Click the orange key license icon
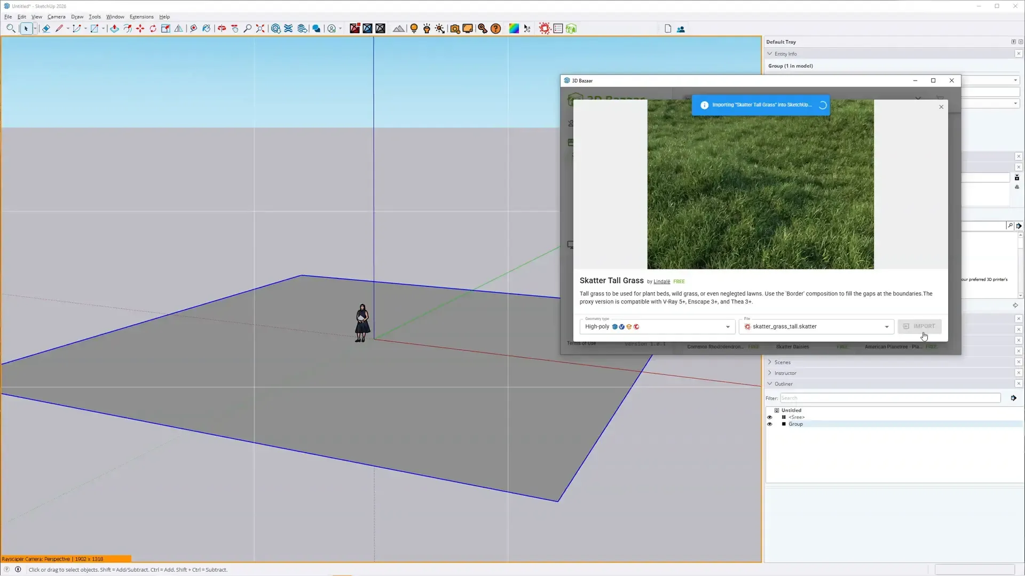Screen dimensions: 1025x576 (483, 28)
